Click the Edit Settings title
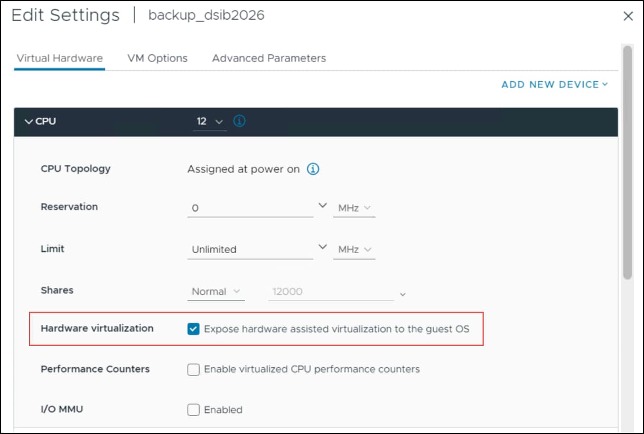 [x=66, y=15]
